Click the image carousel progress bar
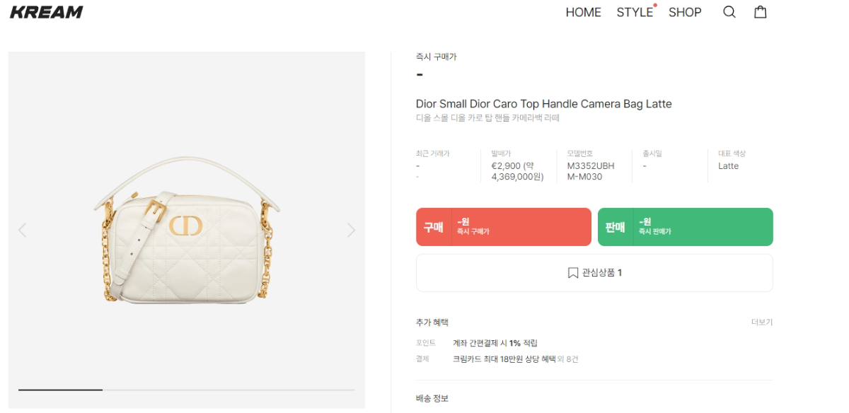 (187, 390)
